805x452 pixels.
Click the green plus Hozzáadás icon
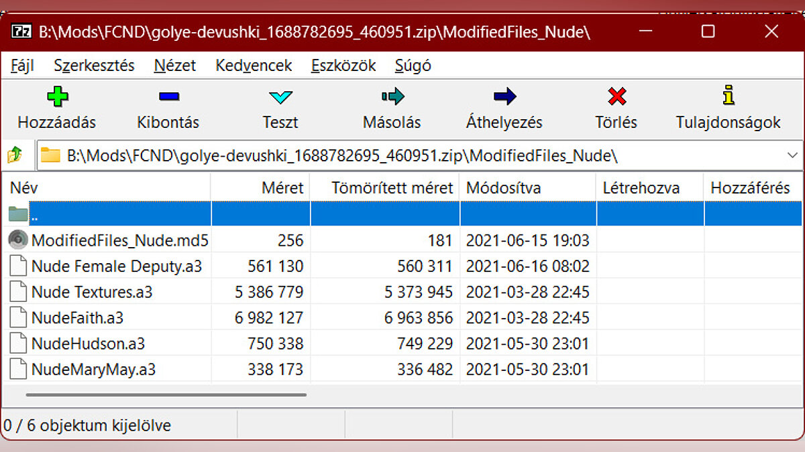tap(57, 97)
